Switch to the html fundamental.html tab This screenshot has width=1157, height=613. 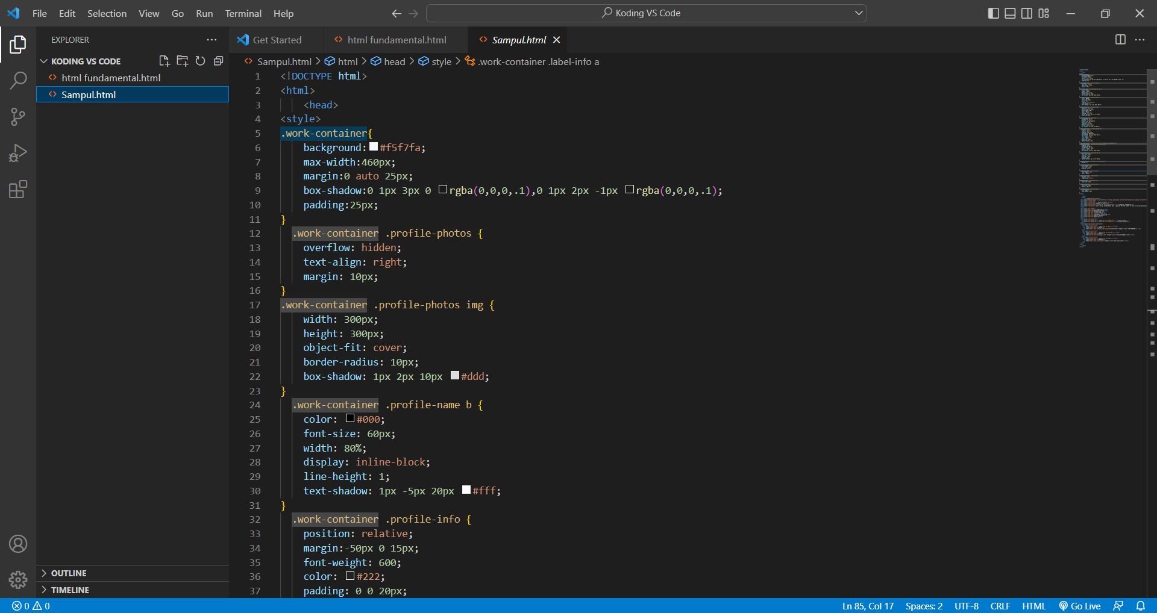pos(396,40)
